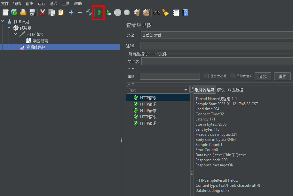This screenshot has width=293, height=196.
Task: Open the Templates icon in toolbar
Action: point(14,12)
